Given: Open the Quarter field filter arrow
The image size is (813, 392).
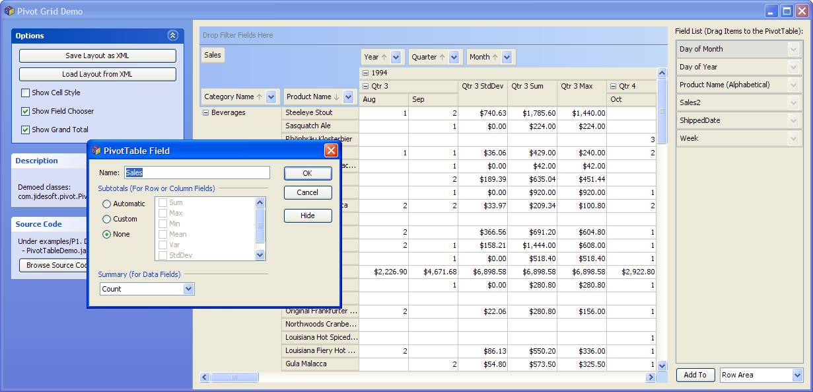Looking at the screenshot, I should [454, 58].
